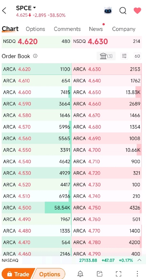Open the AI robot assistant icon
The height and width of the screenshot is (279, 146).
point(108,10)
